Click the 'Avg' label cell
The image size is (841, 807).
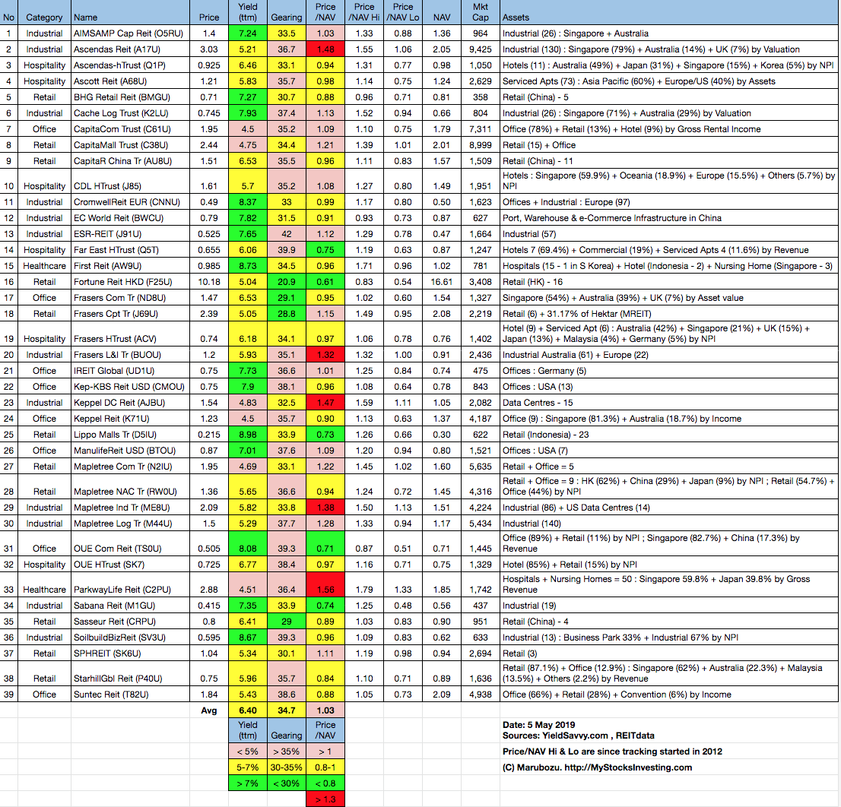pyautogui.click(x=208, y=710)
